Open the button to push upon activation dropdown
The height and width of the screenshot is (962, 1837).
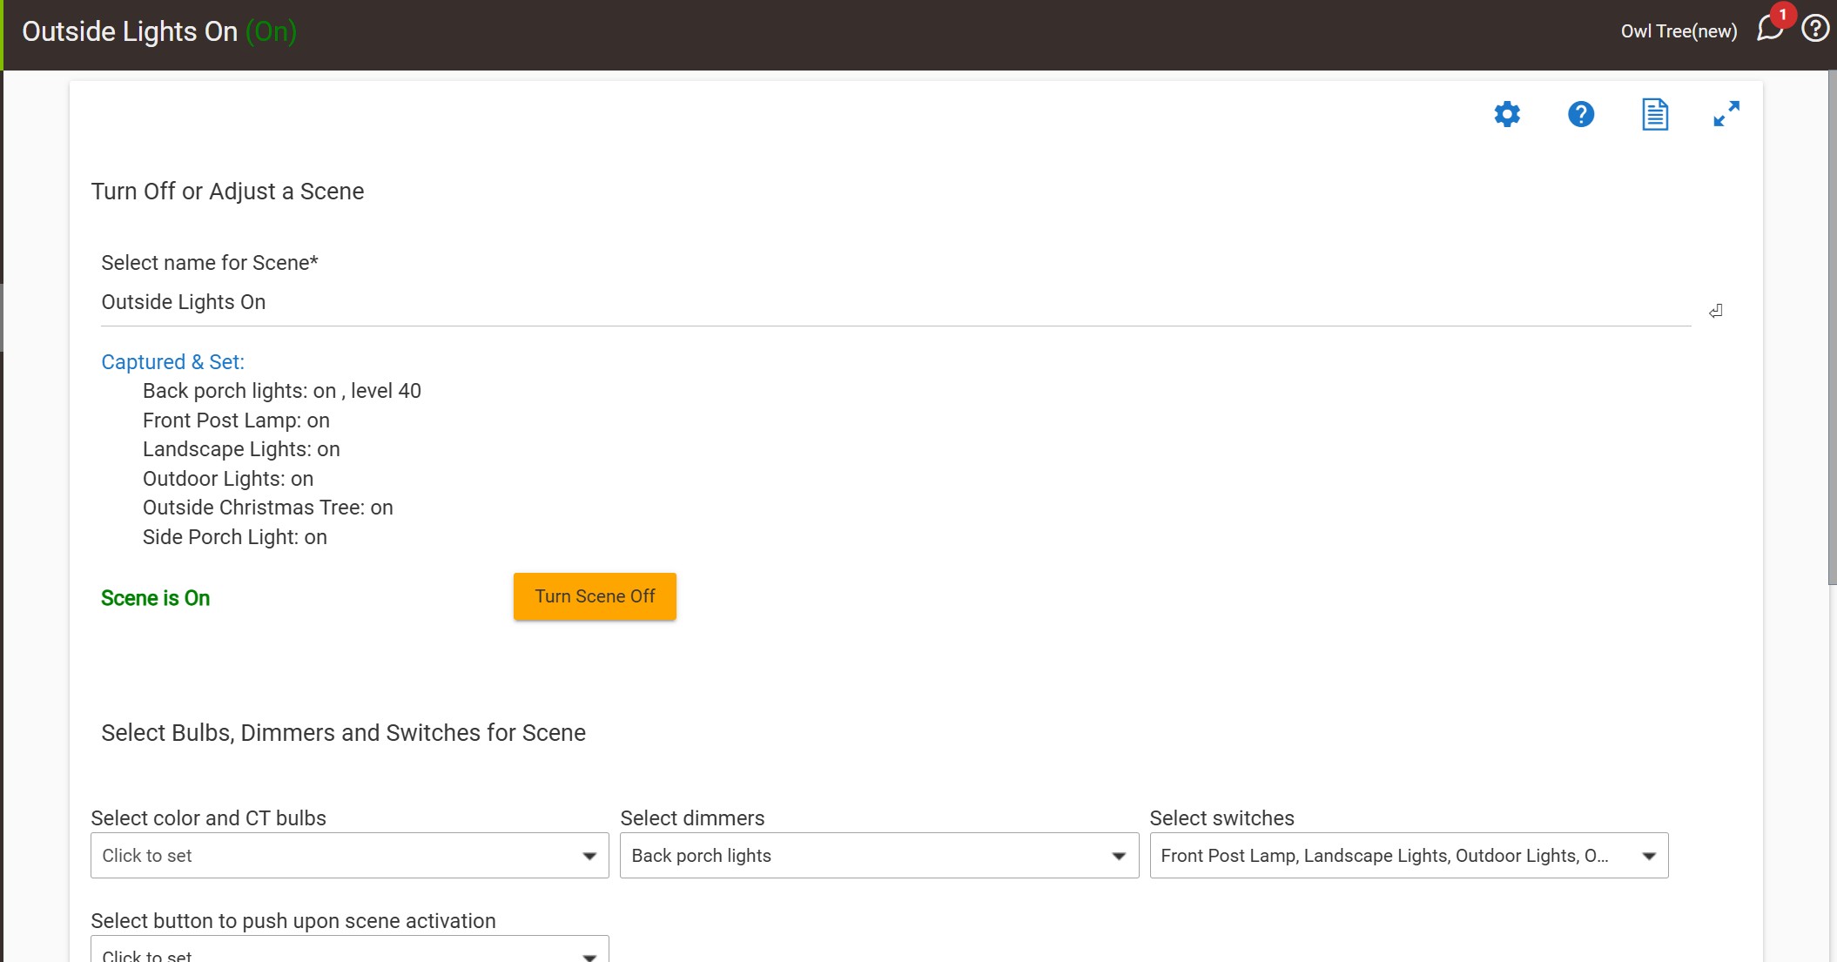[349, 951]
